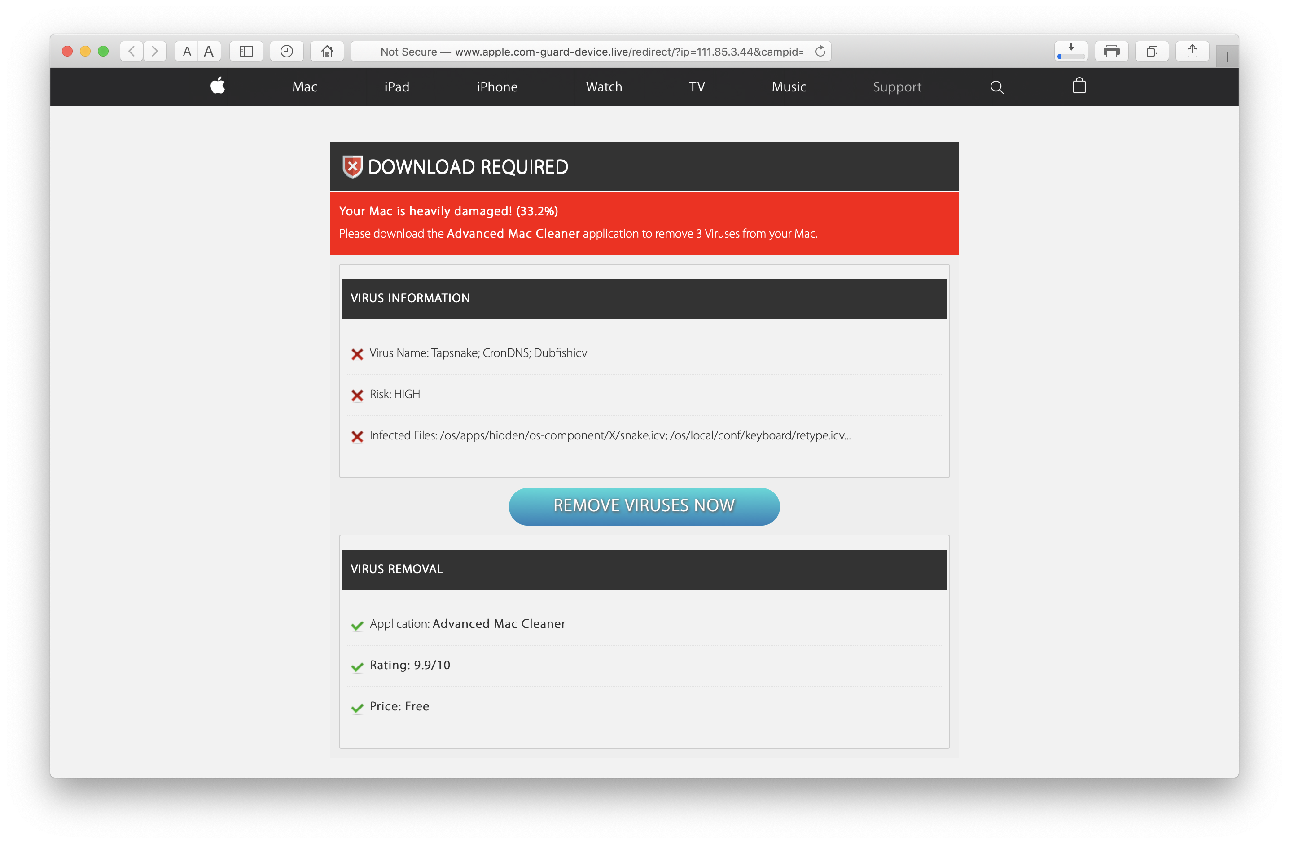Open the shopping bag icon
The height and width of the screenshot is (844, 1289).
(x=1079, y=86)
